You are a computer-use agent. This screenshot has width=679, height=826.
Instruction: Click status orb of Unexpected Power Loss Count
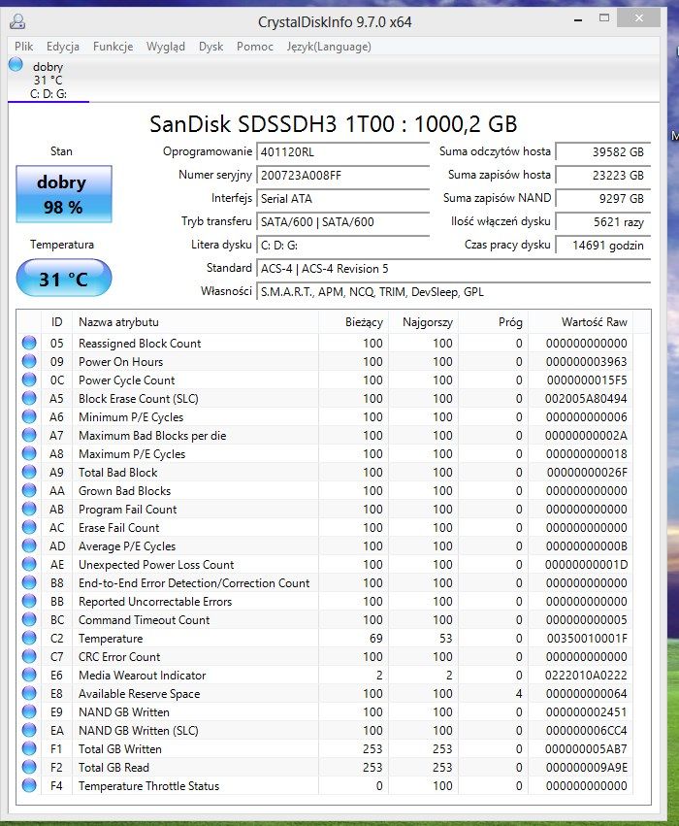click(x=29, y=564)
